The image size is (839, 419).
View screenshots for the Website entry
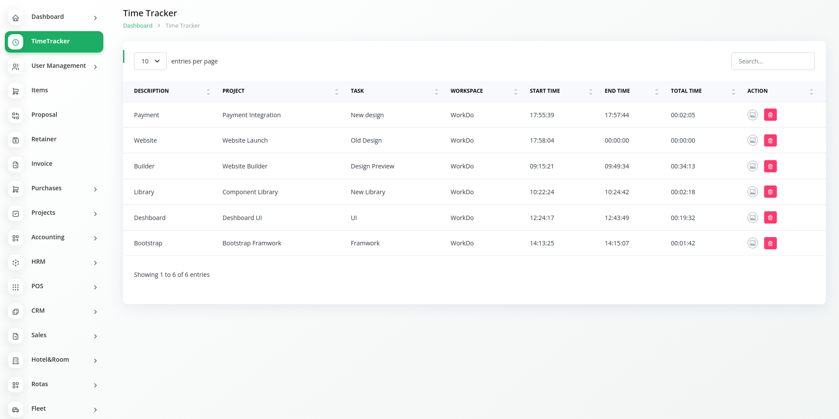pyautogui.click(x=752, y=140)
